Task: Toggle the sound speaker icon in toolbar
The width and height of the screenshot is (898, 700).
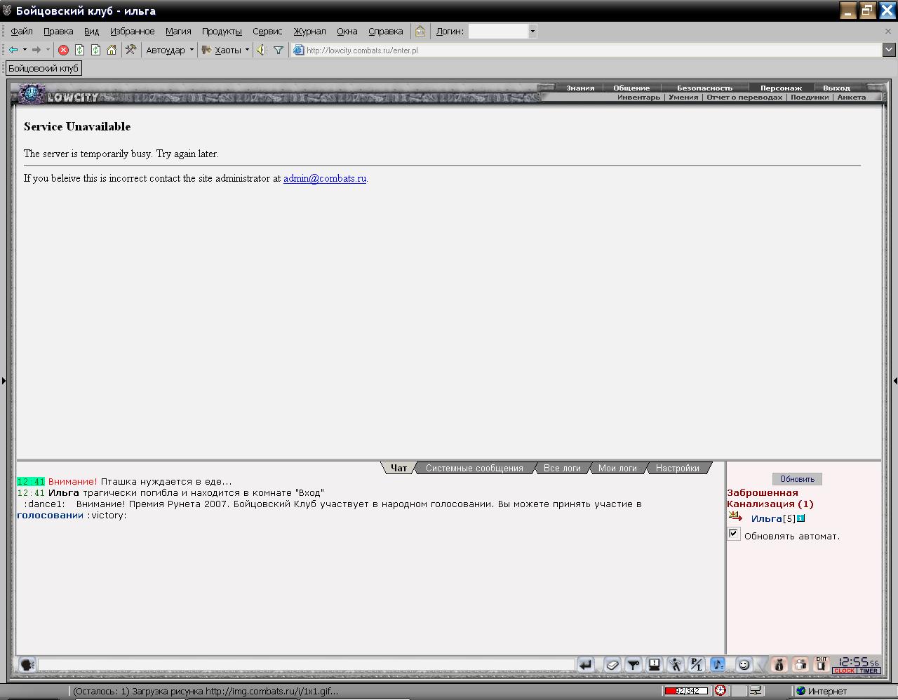Action: 262,50
